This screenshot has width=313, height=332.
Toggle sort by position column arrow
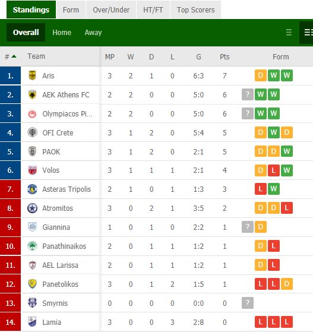point(14,56)
